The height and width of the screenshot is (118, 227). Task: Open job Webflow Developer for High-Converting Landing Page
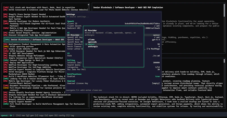click(x=33, y=65)
